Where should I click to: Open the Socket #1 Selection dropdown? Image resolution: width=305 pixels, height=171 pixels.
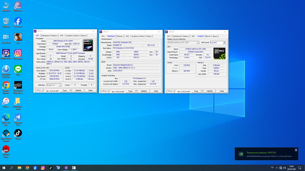54,85
